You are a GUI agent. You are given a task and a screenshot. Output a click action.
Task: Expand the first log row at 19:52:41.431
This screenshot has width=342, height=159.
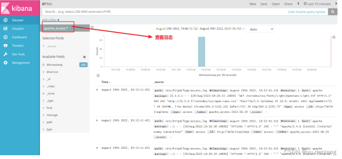[97, 90]
